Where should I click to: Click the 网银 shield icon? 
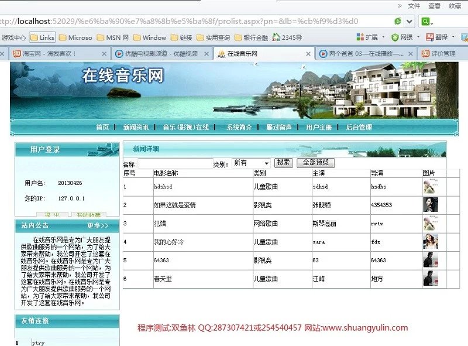pyautogui.click(x=395, y=37)
